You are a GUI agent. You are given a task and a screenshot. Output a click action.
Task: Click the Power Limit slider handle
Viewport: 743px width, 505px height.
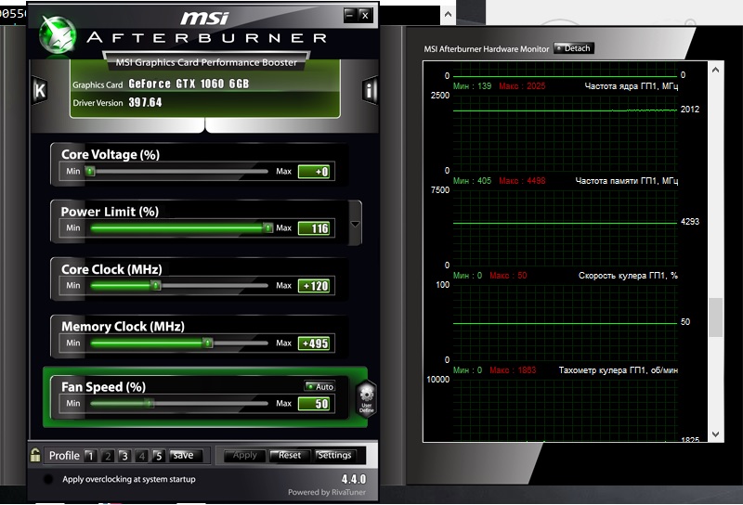(x=268, y=227)
